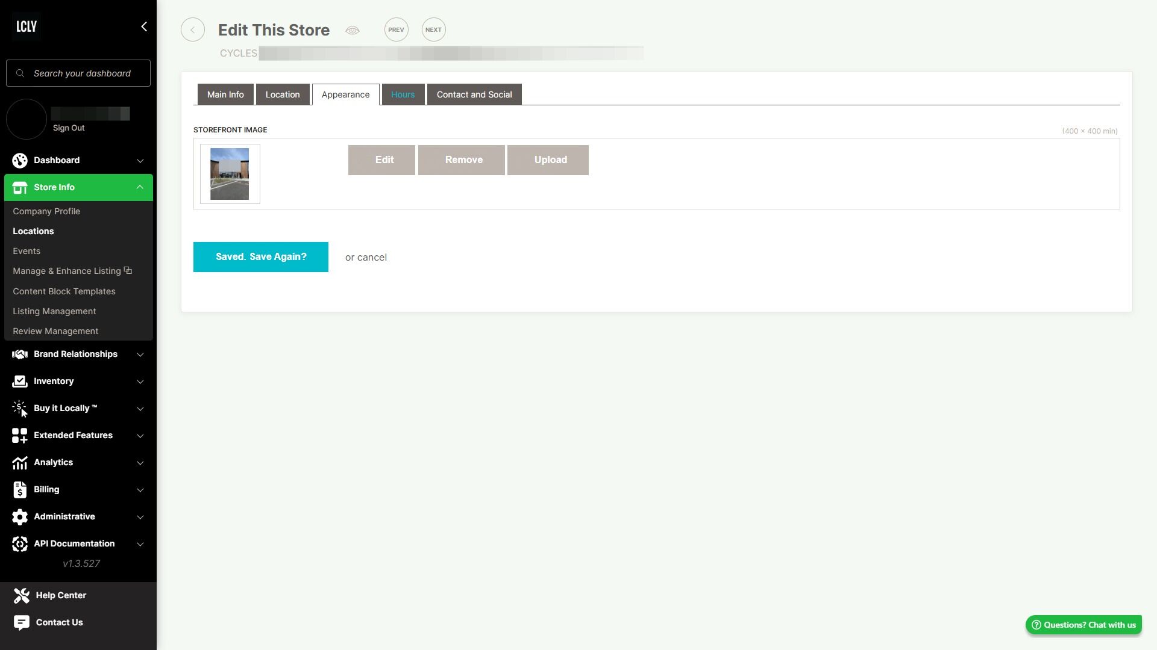The height and width of the screenshot is (650, 1157).
Task: Click the Dashboard palette icon
Action: (20, 161)
